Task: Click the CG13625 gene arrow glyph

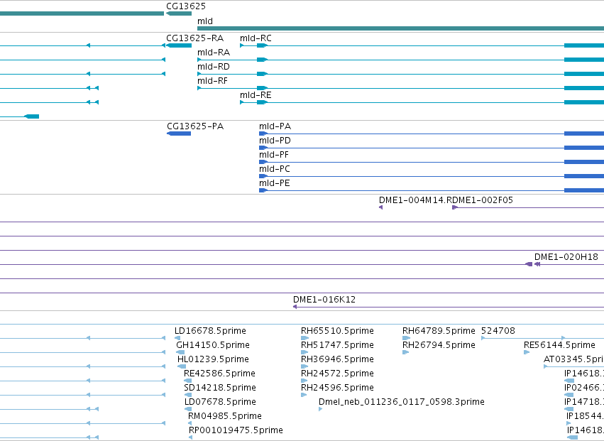Action: pyautogui.click(x=179, y=13)
